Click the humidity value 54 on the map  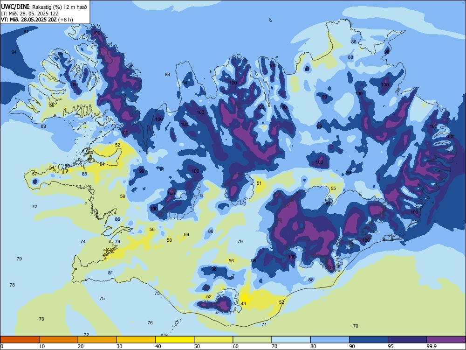point(52,168)
